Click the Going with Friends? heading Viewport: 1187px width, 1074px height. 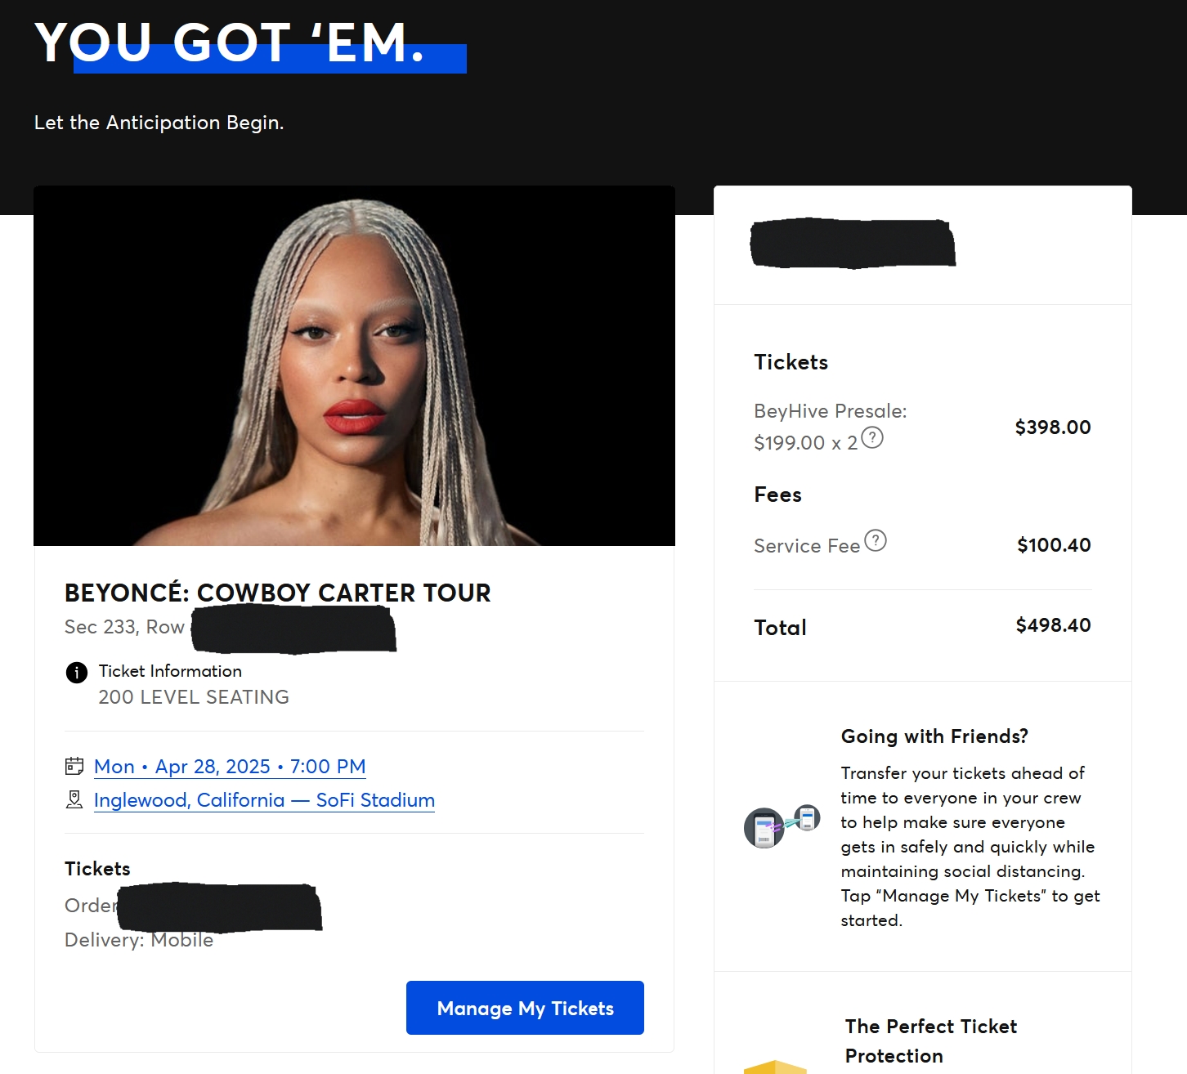pos(934,736)
